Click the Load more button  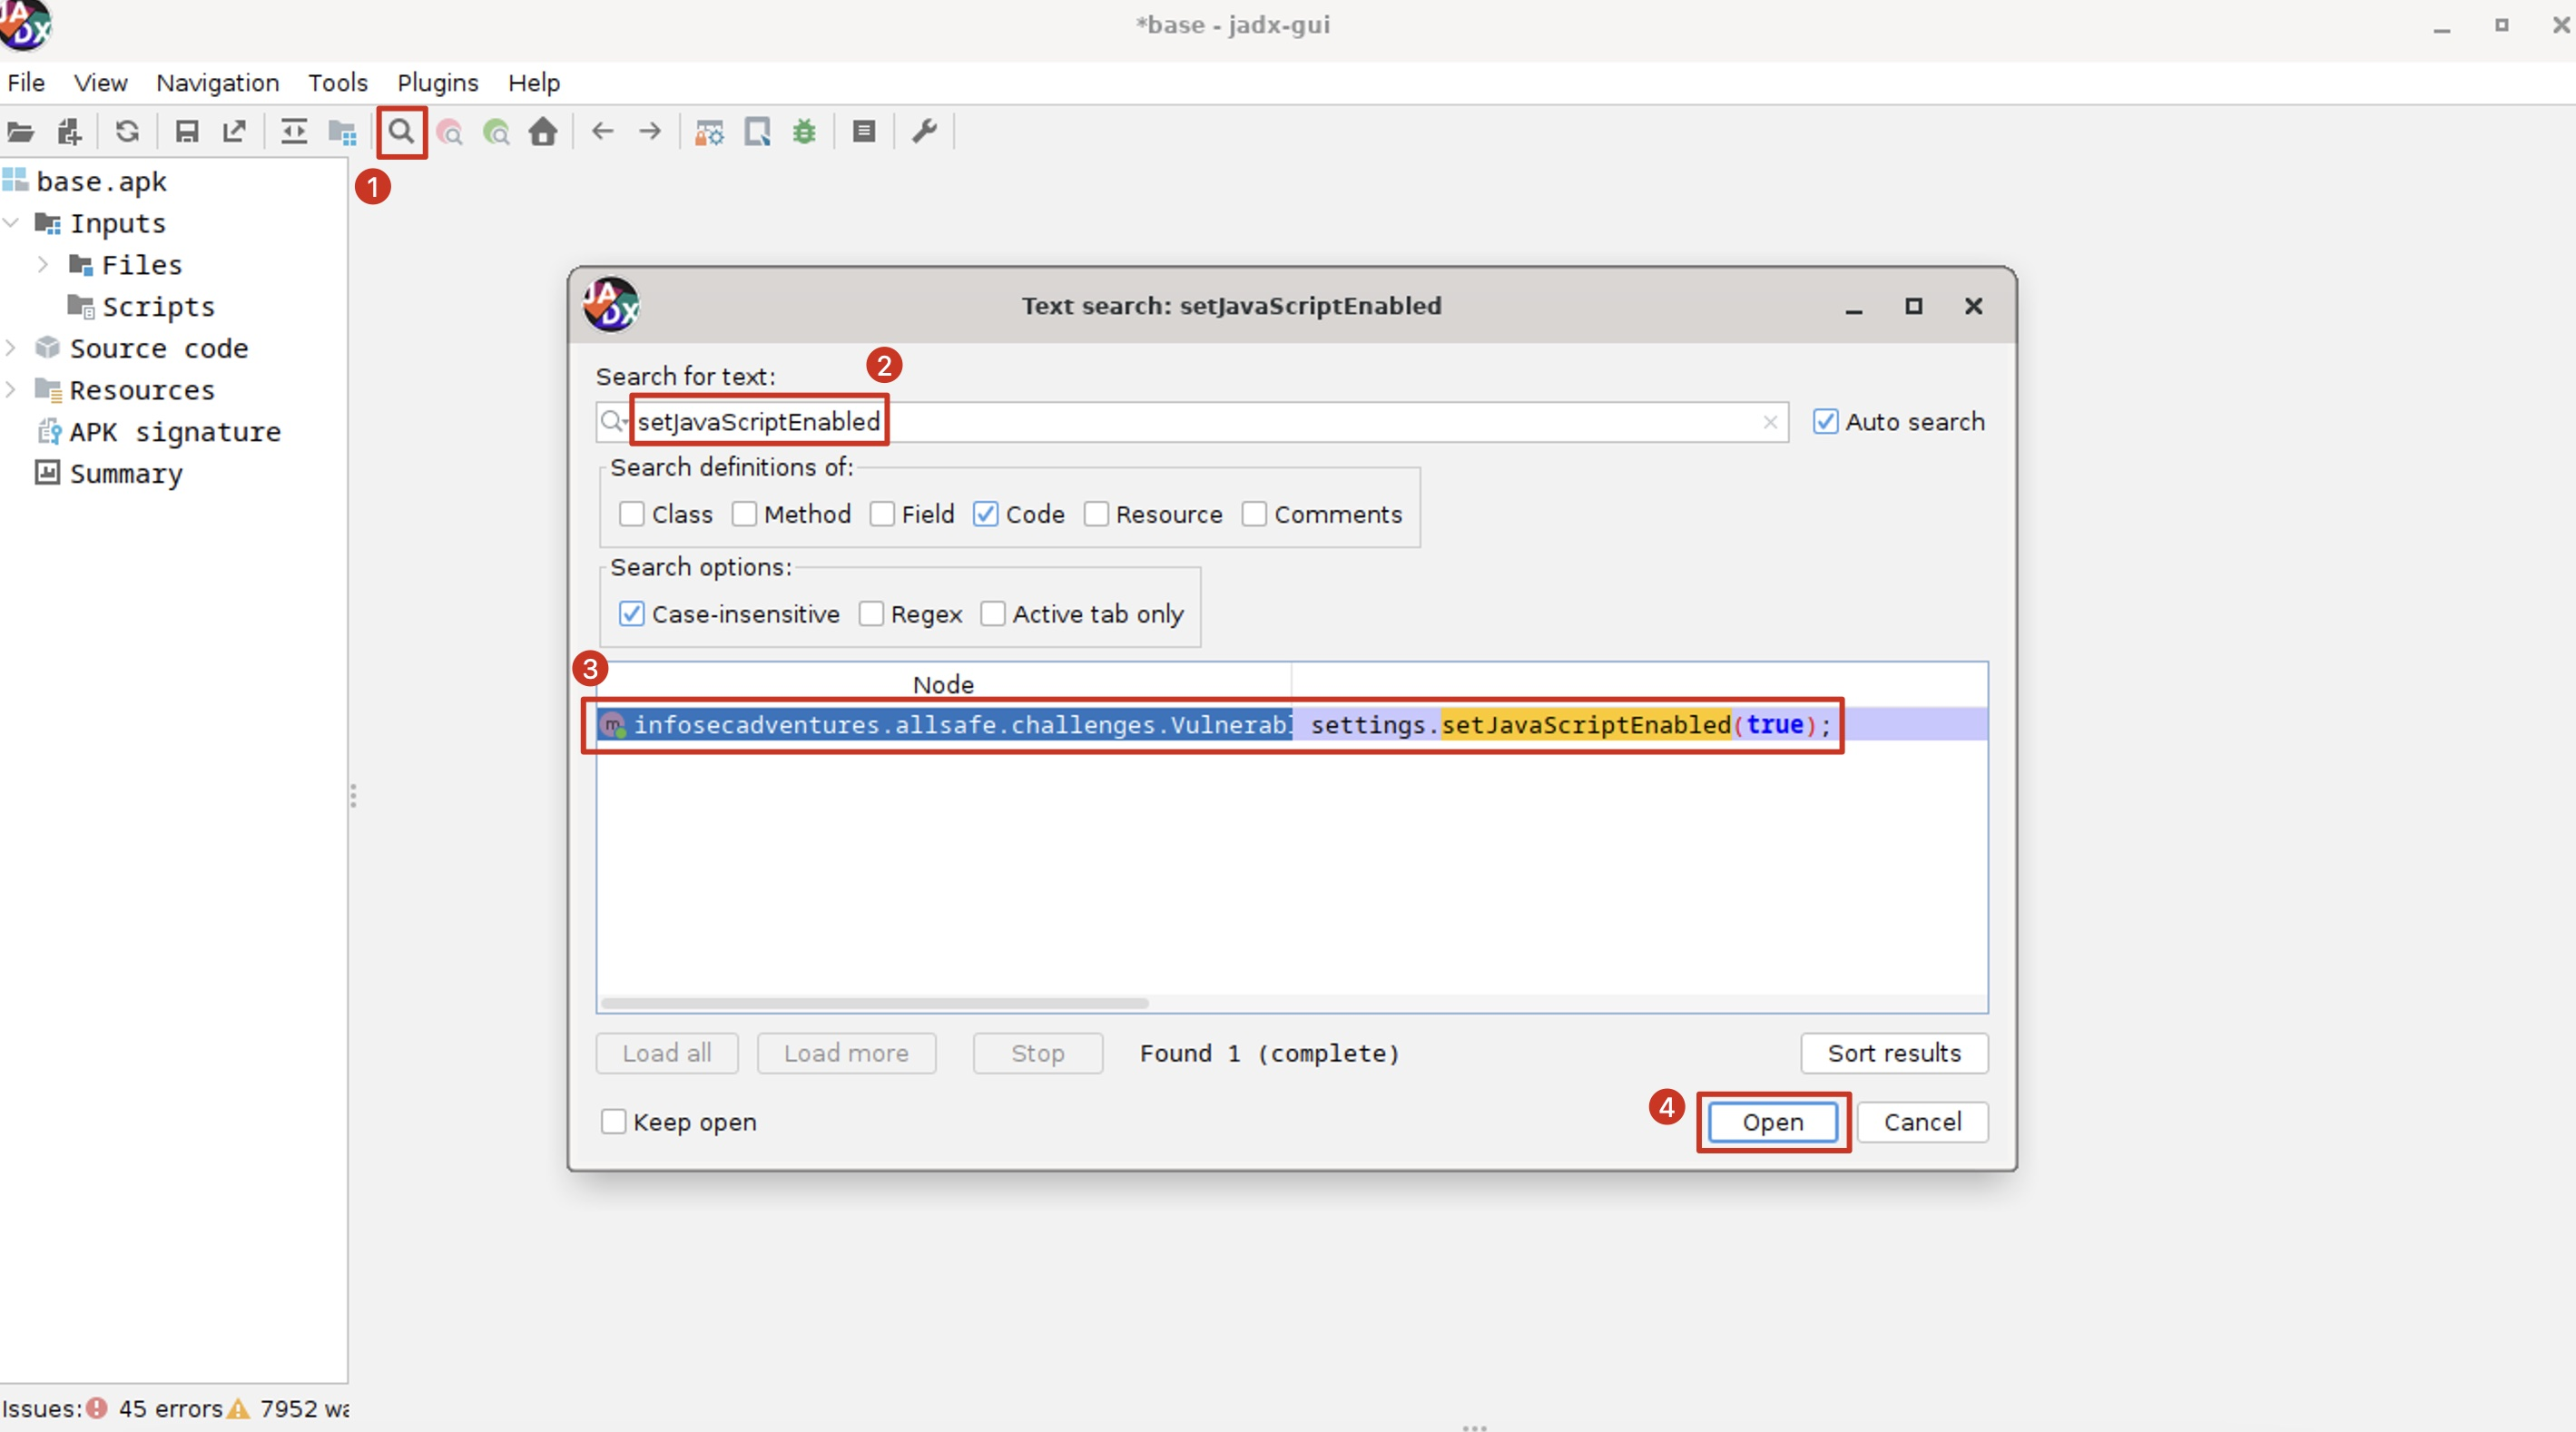click(x=846, y=1053)
